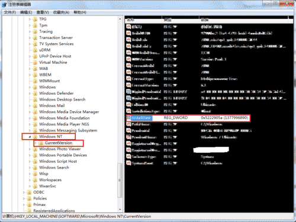Click the CurrentVersion folder icon
This screenshot has height=222, width=296.
coord(41,143)
